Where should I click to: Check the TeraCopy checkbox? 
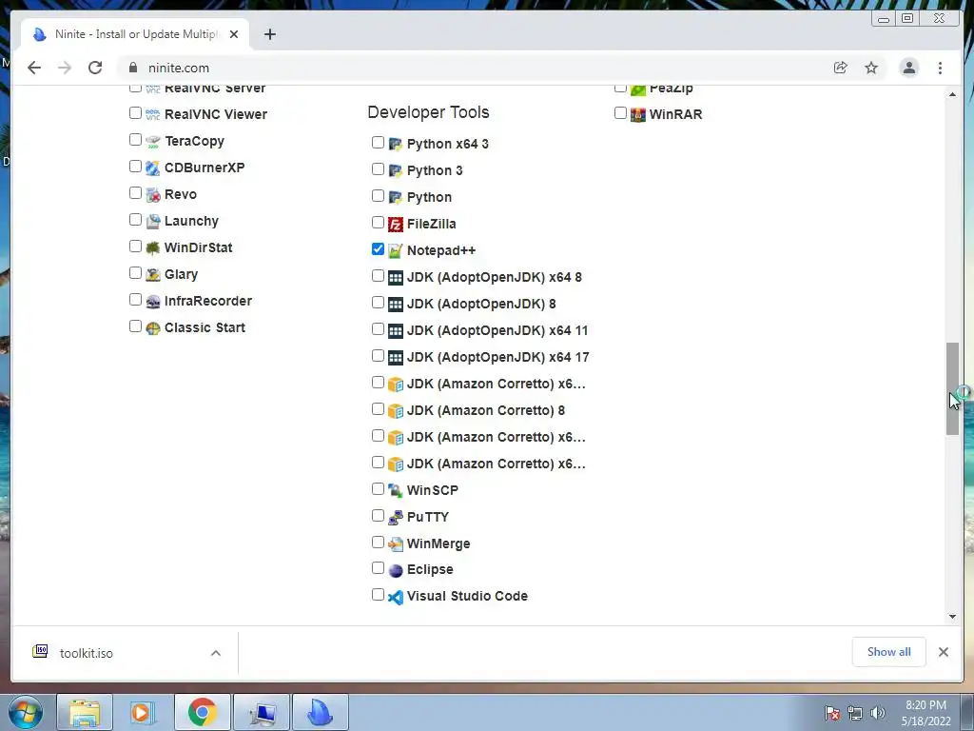pyautogui.click(x=135, y=140)
